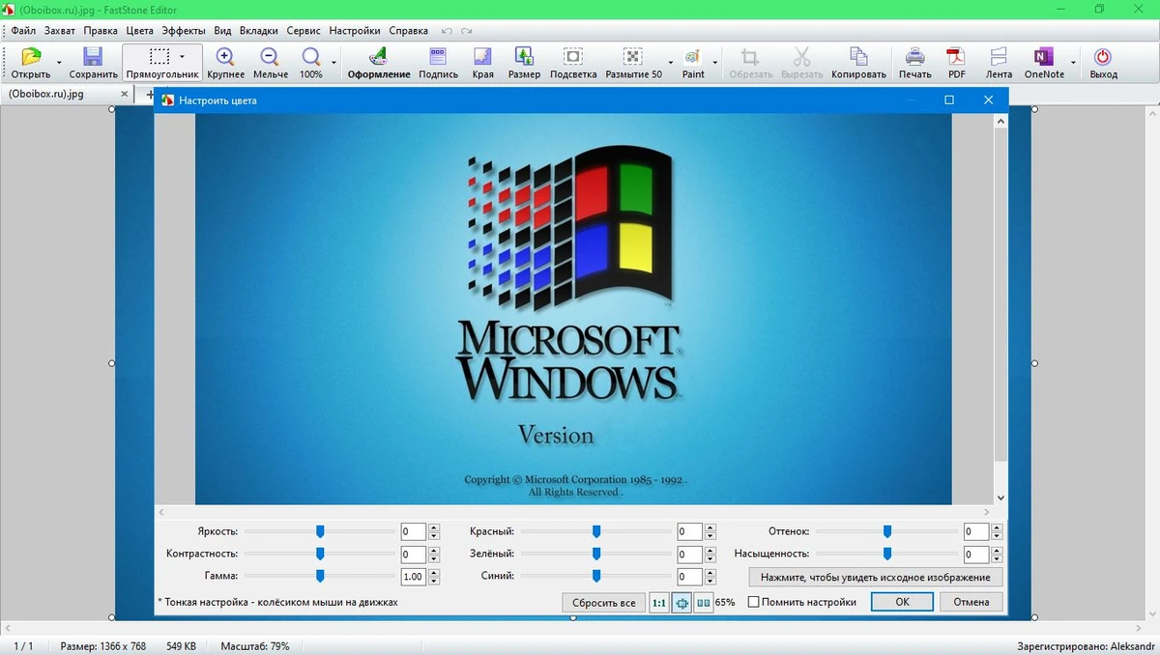Click the Подсветка spotlight icon
The height and width of the screenshot is (655, 1160).
573,57
